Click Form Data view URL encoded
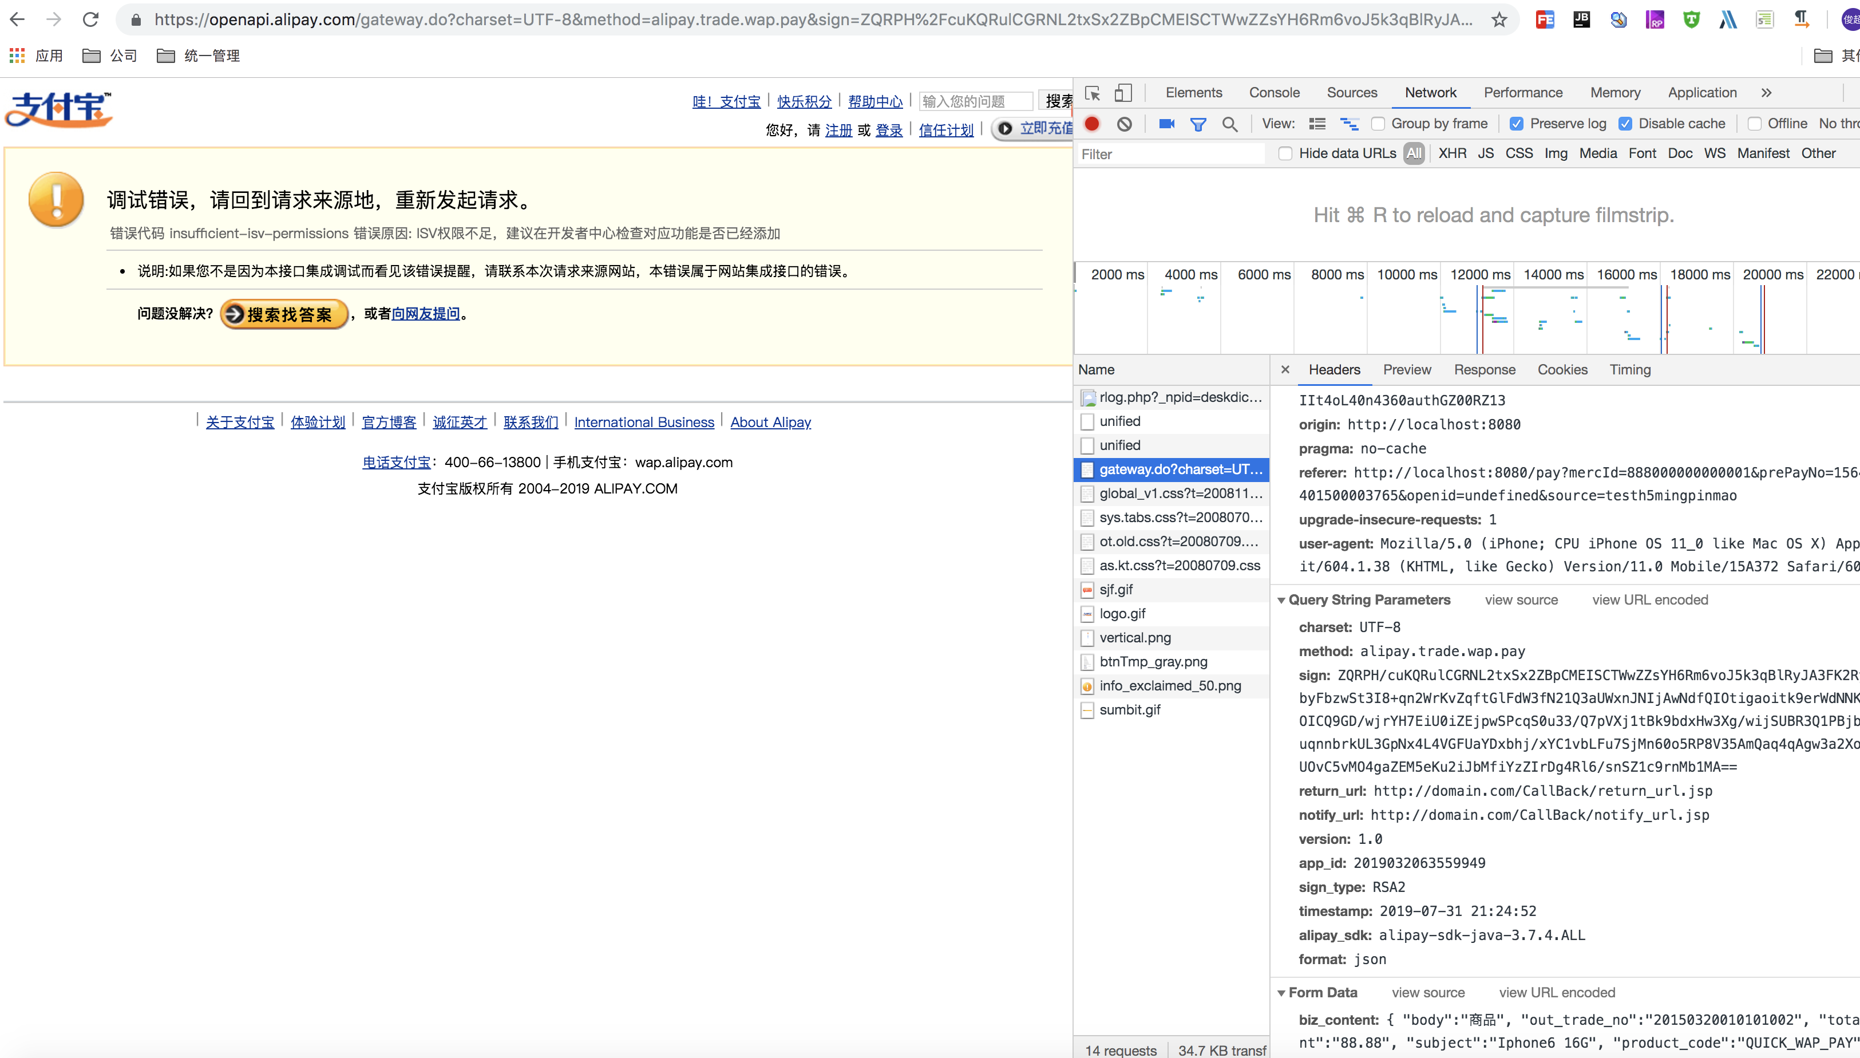Viewport: 1860px width, 1058px height. pos(1557,993)
